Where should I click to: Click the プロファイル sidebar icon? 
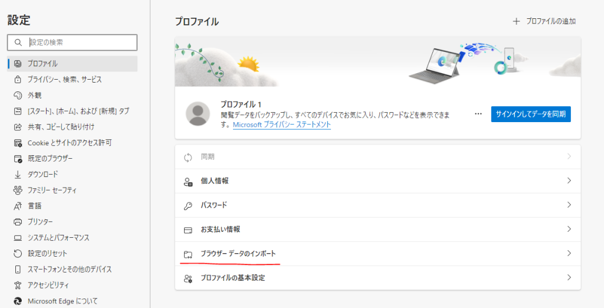pyautogui.click(x=18, y=64)
